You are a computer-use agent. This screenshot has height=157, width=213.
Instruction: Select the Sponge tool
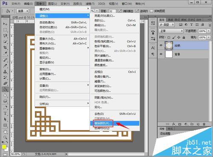pos(5,101)
